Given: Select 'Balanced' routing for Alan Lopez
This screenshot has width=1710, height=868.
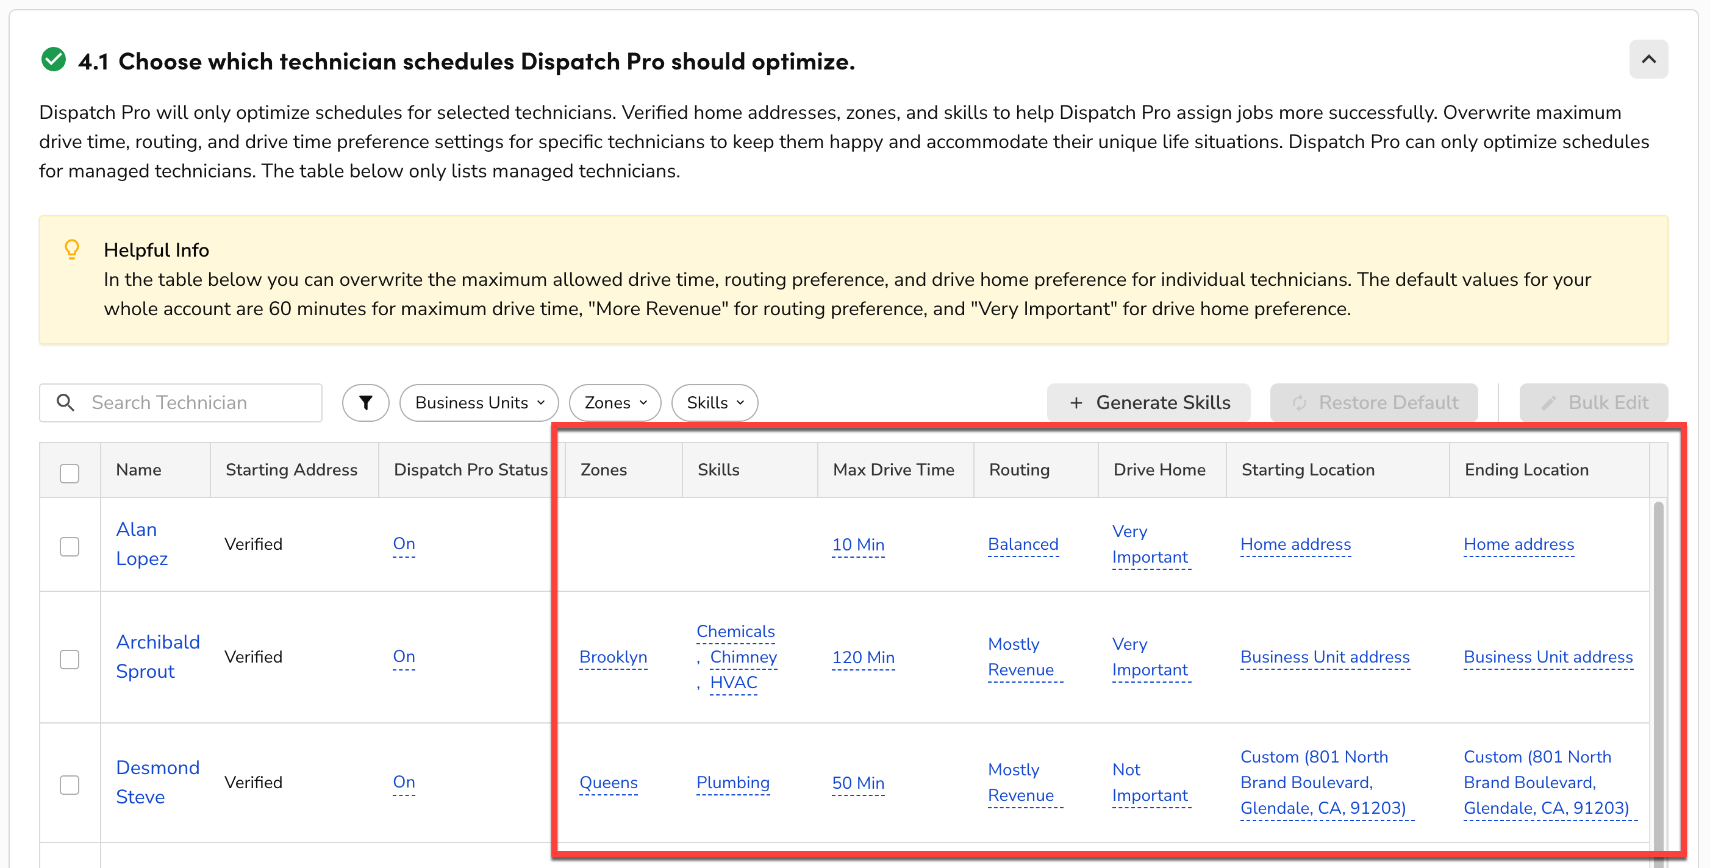Looking at the screenshot, I should [1023, 544].
